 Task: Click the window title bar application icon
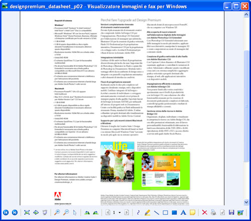(x=5, y=6)
